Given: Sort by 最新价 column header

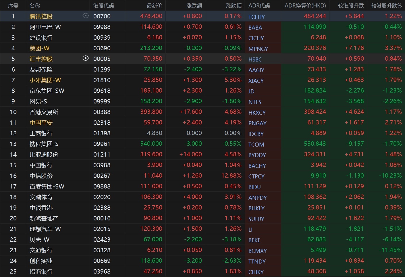Looking at the screenshot, I should tap(154, 5).
